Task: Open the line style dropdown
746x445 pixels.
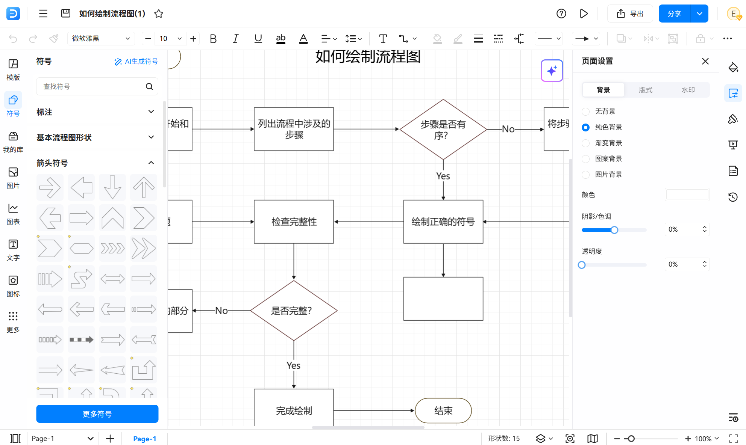Action: pos(549,39)
